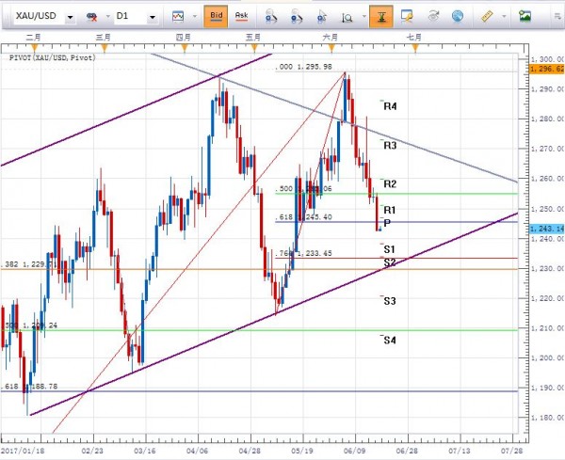
Task: Click the chart properties window icon
Action: coord(407,16)
